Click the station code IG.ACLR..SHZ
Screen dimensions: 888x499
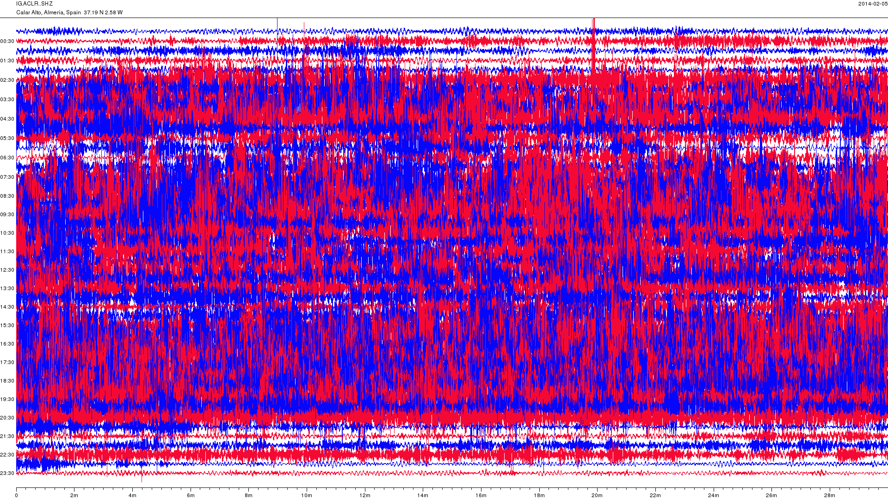pyautogui.click(x=35, y=4)
